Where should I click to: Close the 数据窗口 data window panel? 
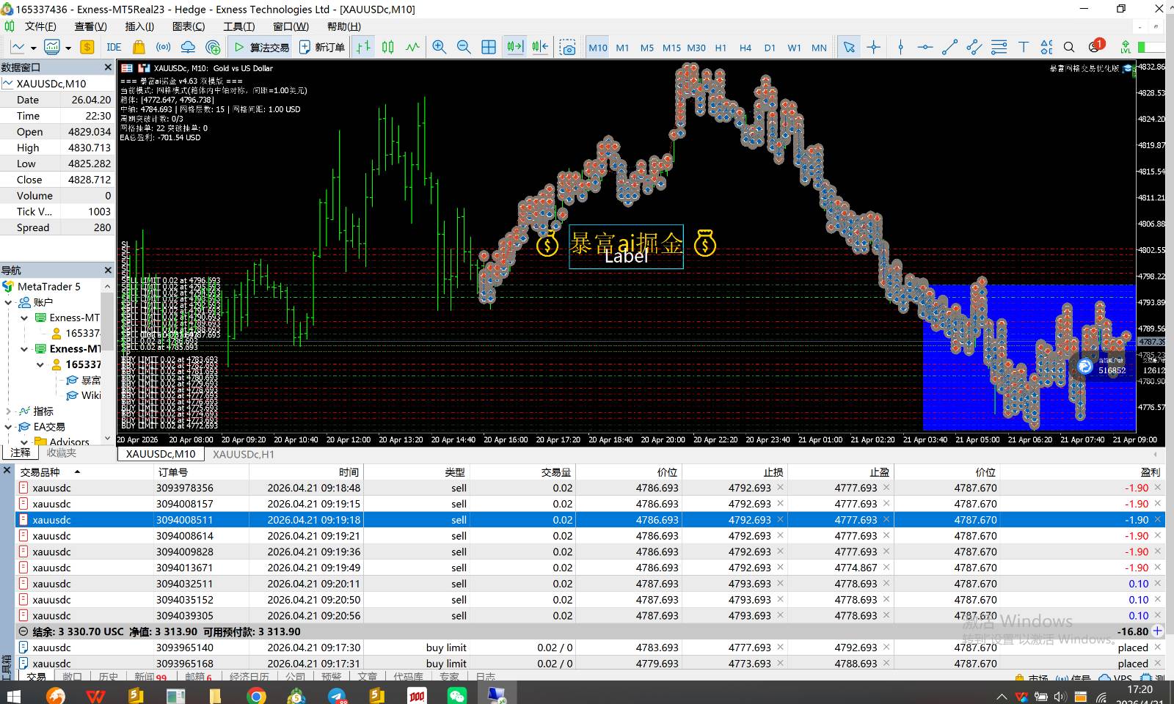pos(108,67)
